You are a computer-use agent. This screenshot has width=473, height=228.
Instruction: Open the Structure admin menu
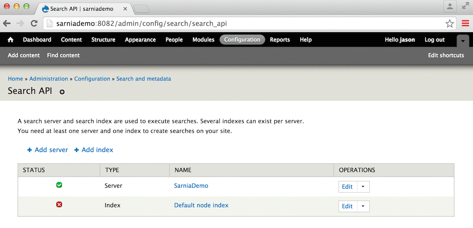coord(103,40)
